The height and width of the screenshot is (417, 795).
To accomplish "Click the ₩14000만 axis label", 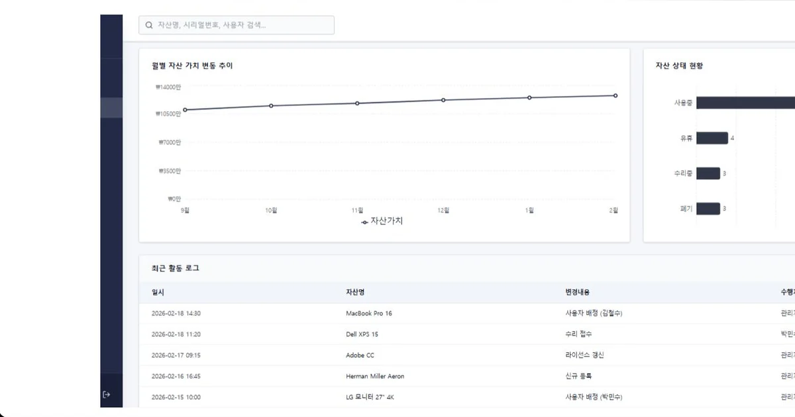I will [x=168, y=87].
